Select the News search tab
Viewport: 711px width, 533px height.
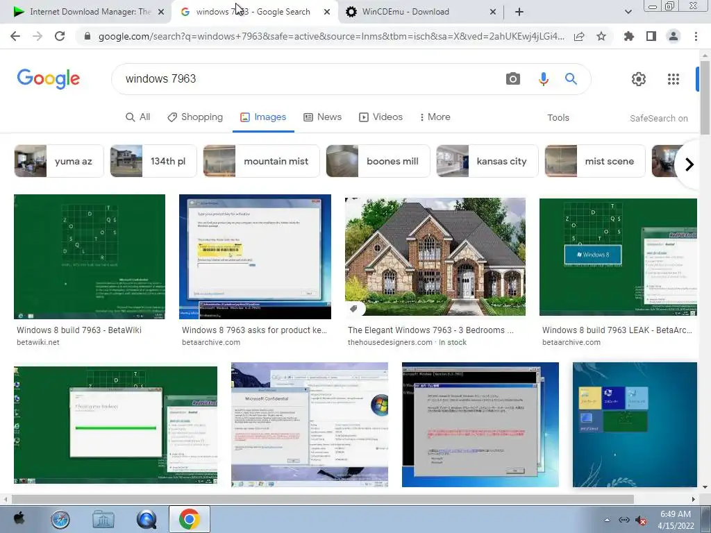tap(322, 117)
